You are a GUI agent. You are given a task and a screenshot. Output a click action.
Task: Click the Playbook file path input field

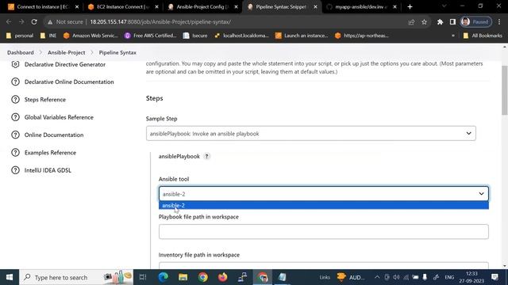click(324, 232)
